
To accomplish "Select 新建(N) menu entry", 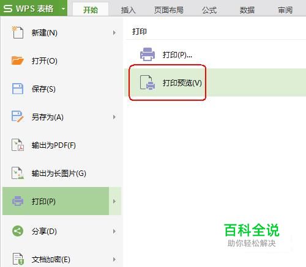I will (x=62, y=32).
